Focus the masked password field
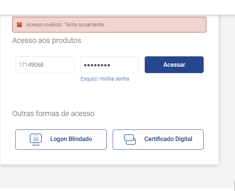 point(109,65)
